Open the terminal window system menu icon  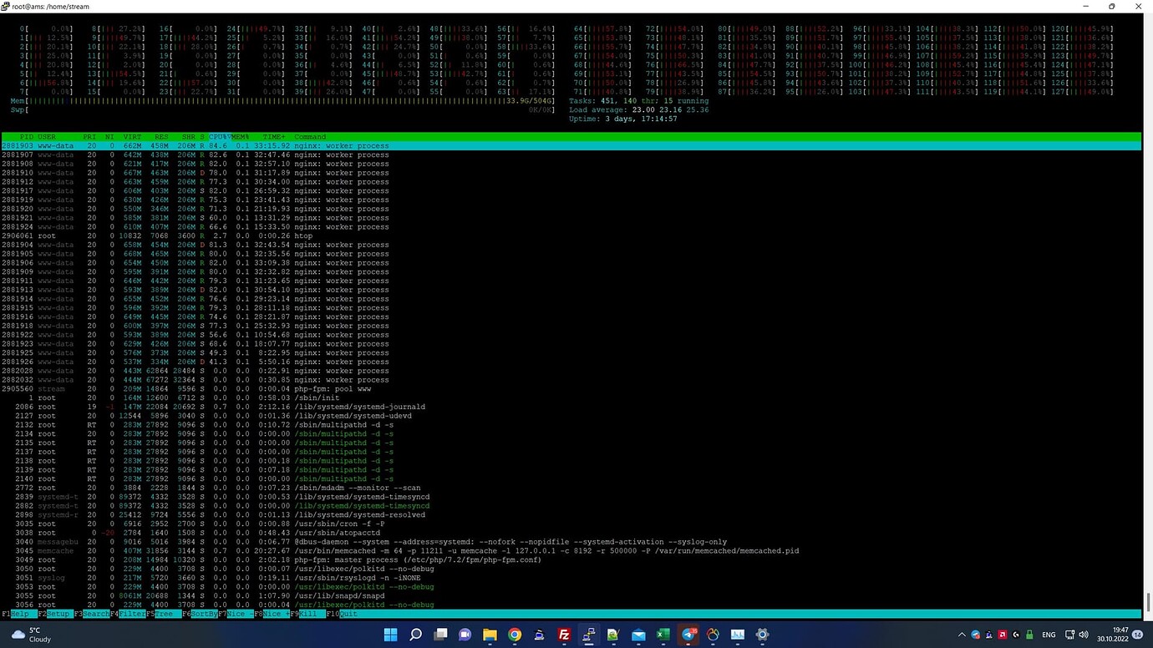[x=7, y=6]
